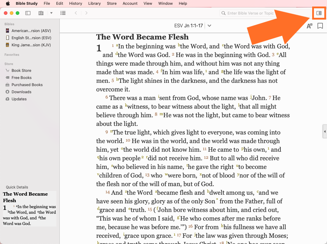Screen dimensions: 327x244
Task: Open the History menu
Action: [x=75, y=4]
